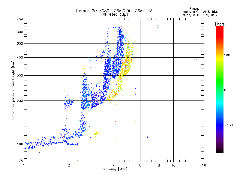Click the x-axis tick label '1'
The image size is (240, 180).
pyautogui.click(x=24, y=165)
